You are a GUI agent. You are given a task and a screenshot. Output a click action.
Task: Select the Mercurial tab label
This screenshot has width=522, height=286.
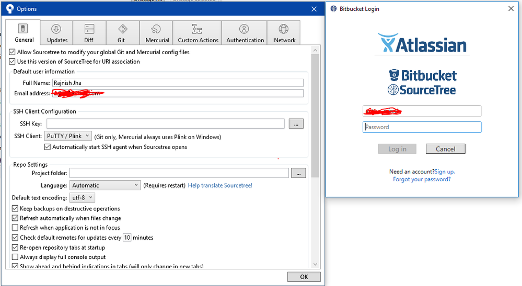point(157,40)
